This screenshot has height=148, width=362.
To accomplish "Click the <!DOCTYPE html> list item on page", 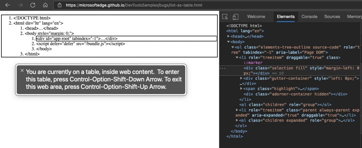I will click(x=32, y=18).
